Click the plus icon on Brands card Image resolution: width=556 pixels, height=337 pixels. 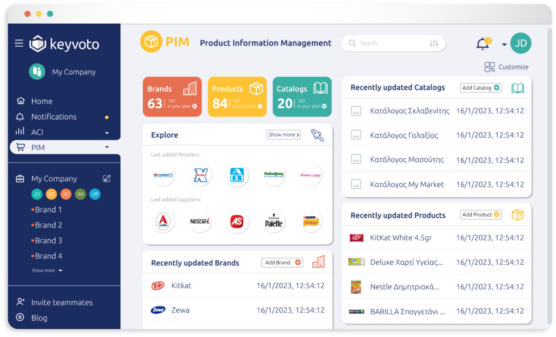pyautogui.click(x=195, y=106)
